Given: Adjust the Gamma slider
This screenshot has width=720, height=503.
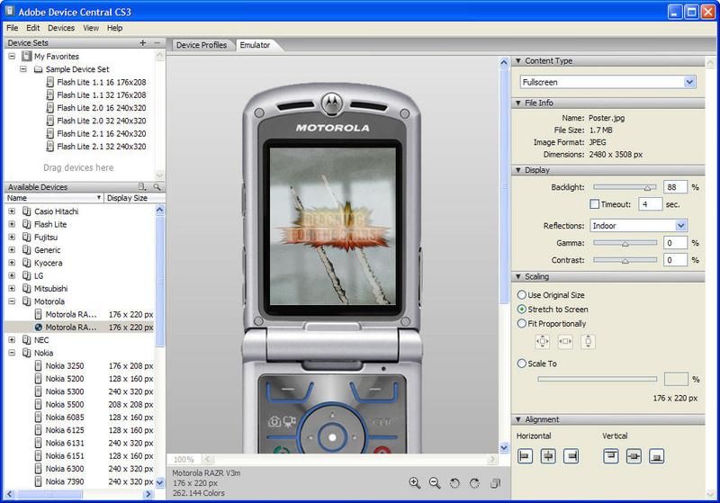Looking at the screenshot, I should 625,243.
